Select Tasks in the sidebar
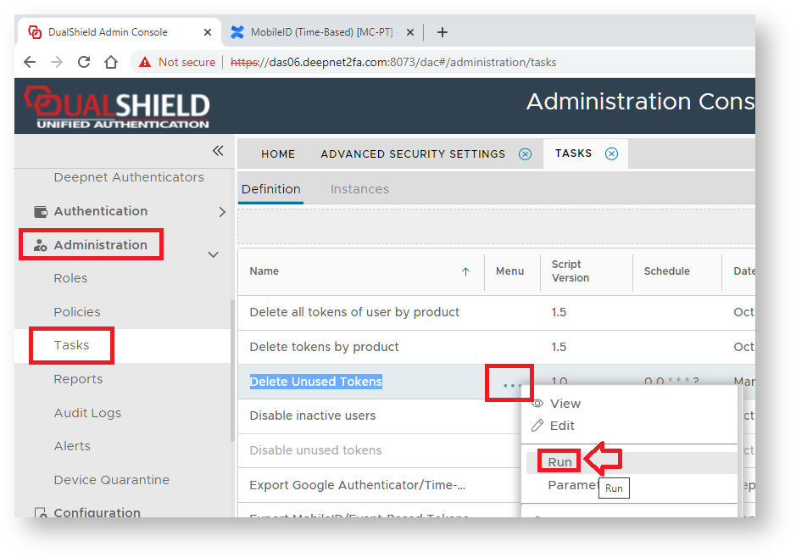 71,345
